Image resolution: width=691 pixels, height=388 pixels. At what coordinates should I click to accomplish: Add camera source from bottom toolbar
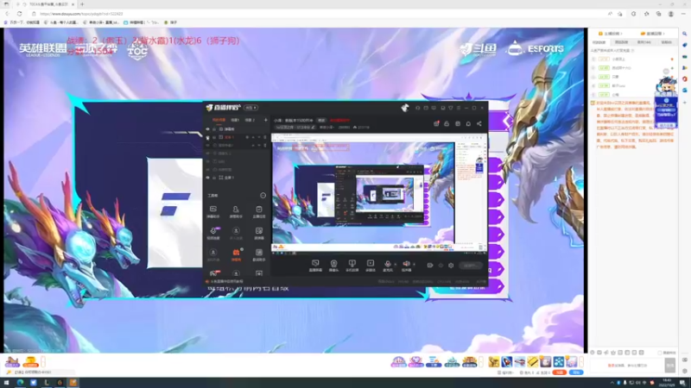(x=333, y=266)
